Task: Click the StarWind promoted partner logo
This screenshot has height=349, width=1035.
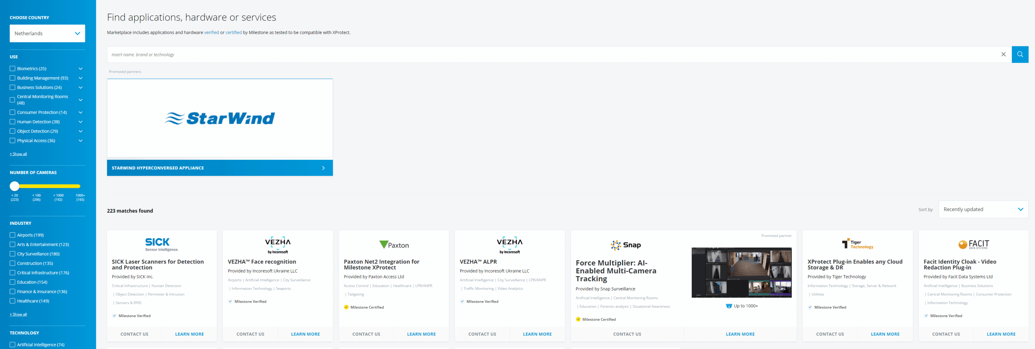Action: (220, 118)
